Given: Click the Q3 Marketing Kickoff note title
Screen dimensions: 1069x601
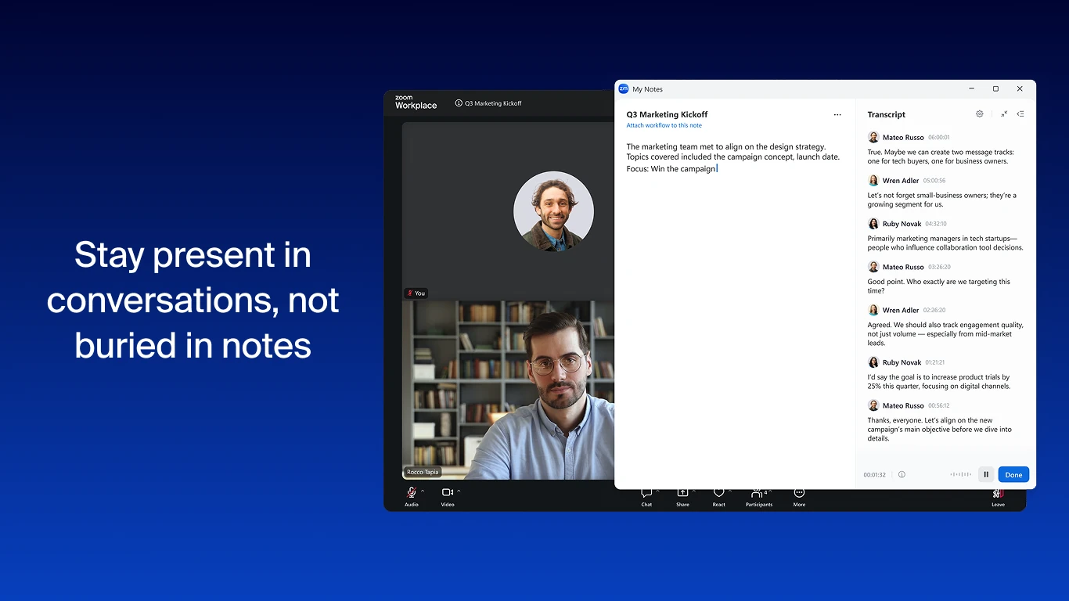Looking at the screenshot, I should [667, 114].
